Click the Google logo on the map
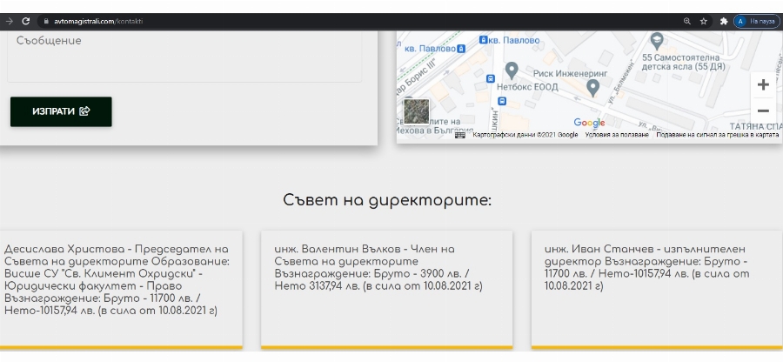The height and width of the screenshot is (362, 783). (589, 123)
